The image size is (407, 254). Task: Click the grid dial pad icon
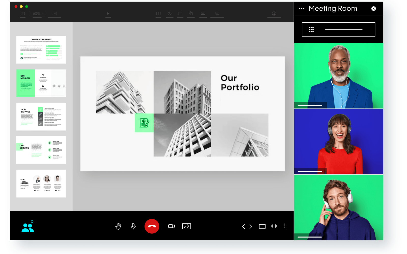311,29
